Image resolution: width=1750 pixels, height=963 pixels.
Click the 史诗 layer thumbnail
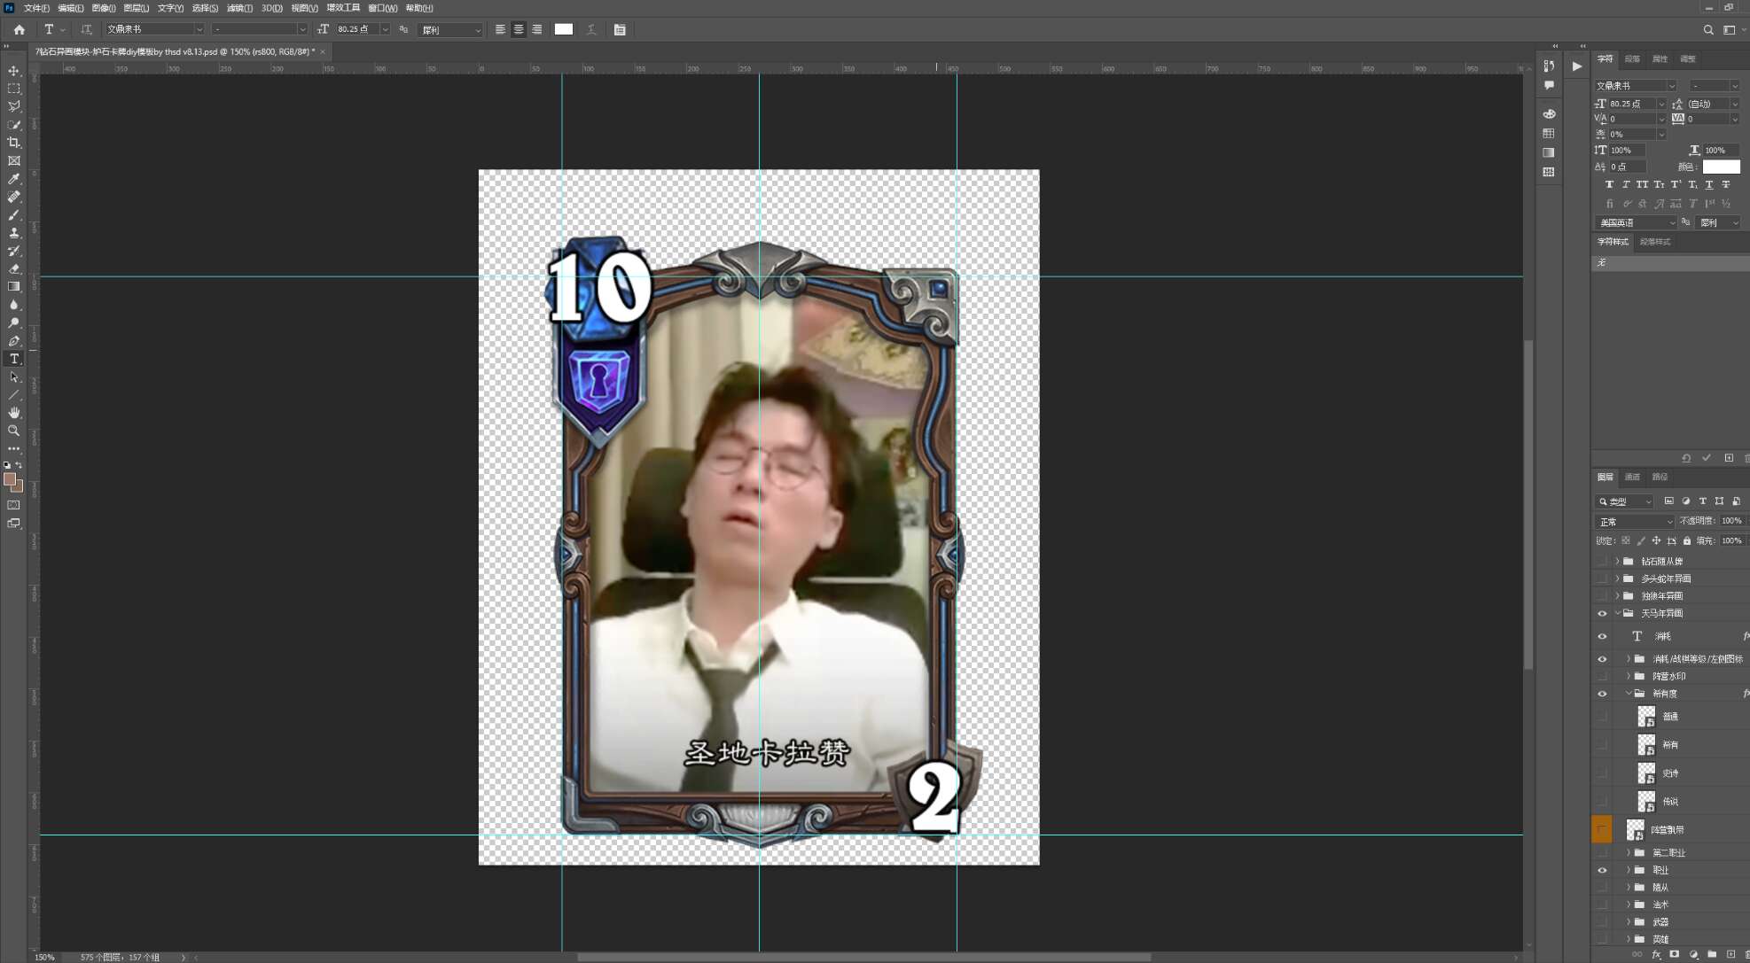pos(1646,773)
